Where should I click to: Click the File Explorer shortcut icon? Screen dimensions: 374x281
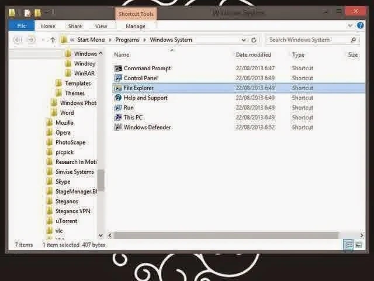pos(118,88)
